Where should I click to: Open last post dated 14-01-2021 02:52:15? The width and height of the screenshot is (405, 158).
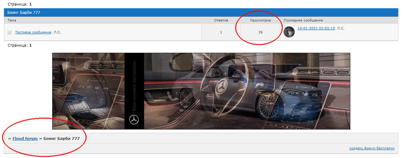[316, 28]
